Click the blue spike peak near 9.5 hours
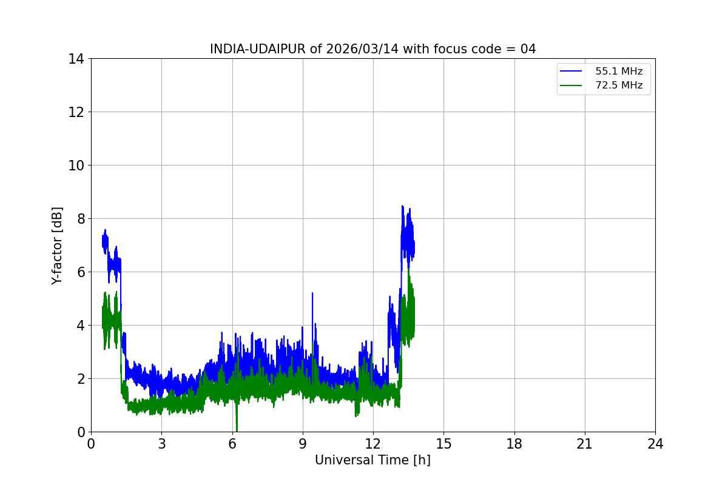Image resolution: width=728 pixels, height=485 pixels. click(312, 293)
